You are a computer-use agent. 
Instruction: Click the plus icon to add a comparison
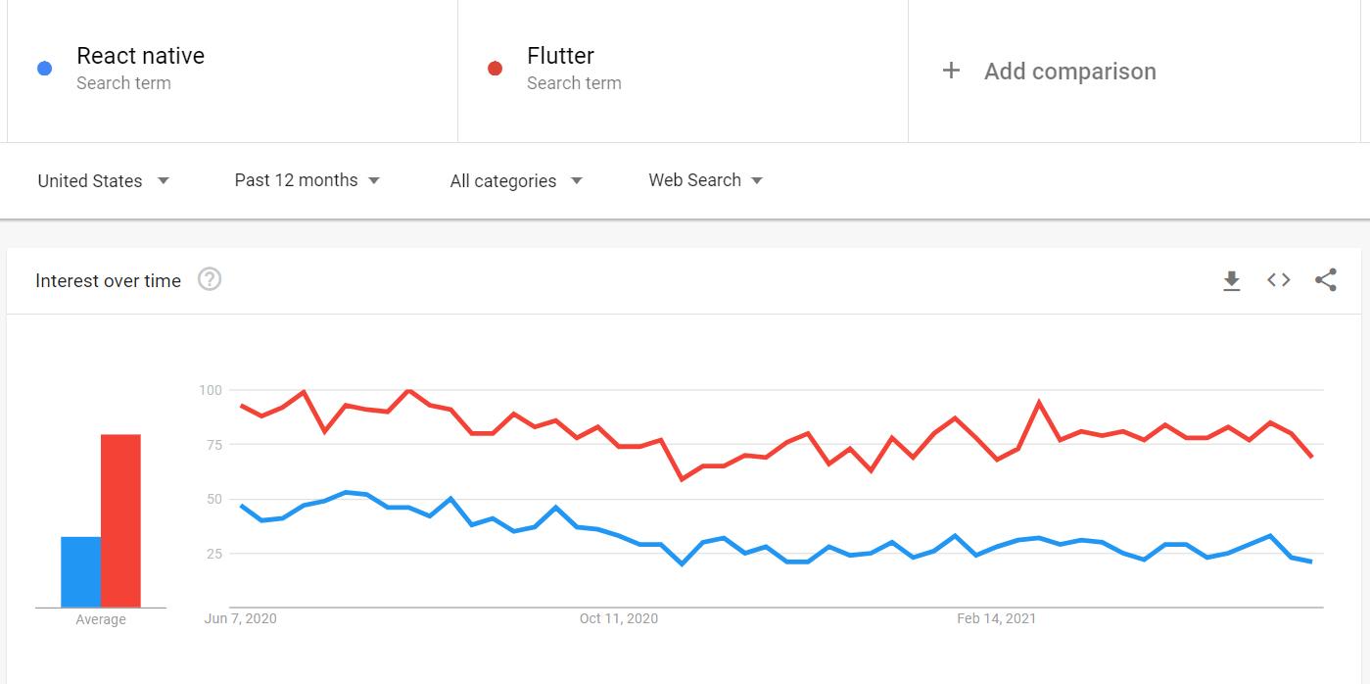coord(950,71)
